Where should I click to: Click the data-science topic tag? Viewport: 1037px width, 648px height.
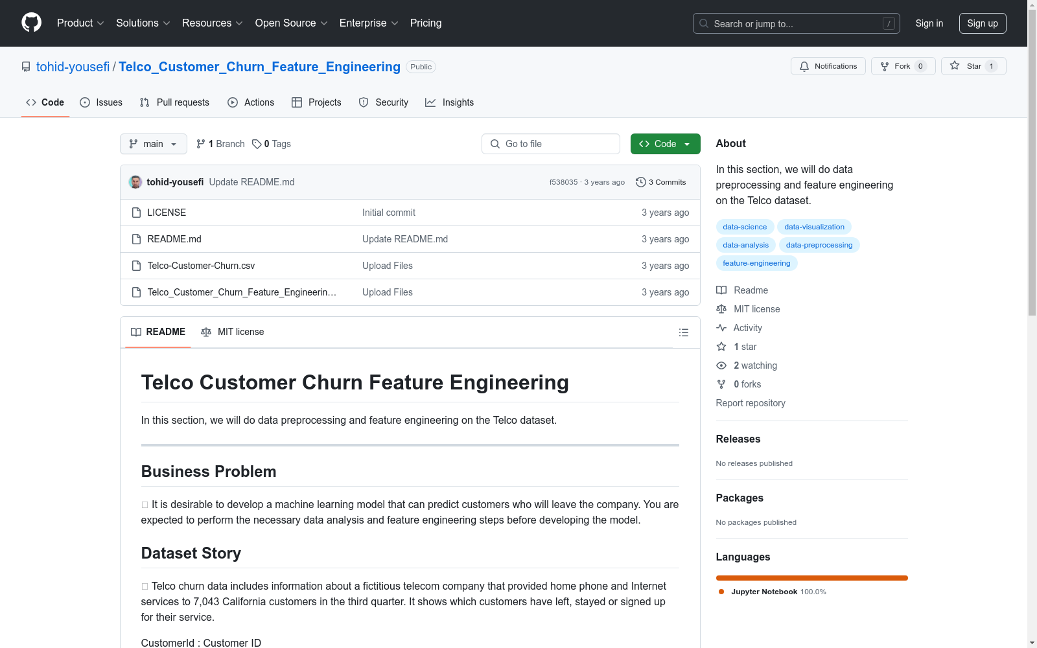(745, 227)
